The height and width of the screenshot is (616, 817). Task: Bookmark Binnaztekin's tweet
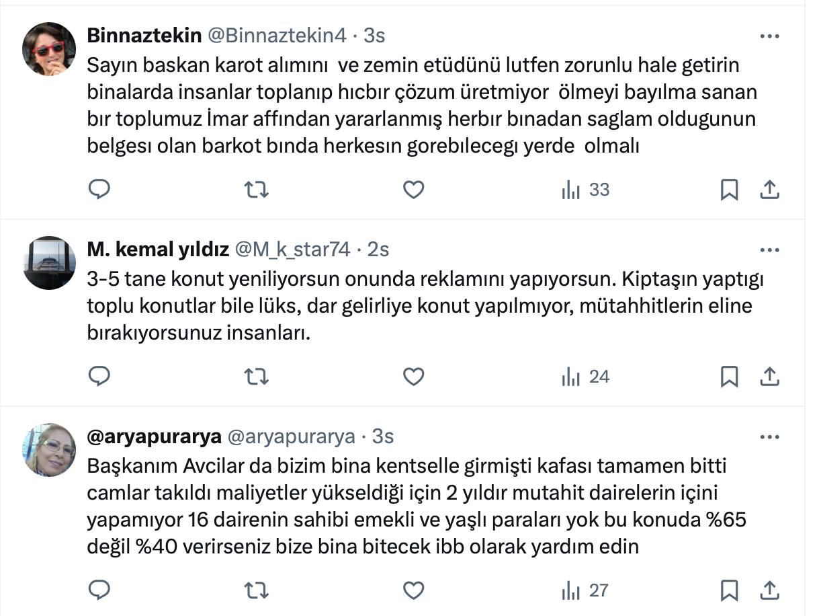point(729,190)
